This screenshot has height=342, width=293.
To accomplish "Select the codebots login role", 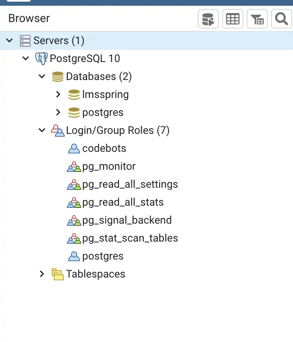I will pyautogui.click(x=104, y=149).
